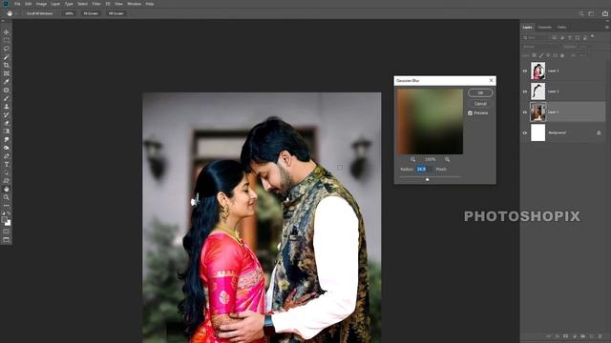Select the Smudge/Blur tool
Image resolution: width=611 pixels, height=343 pixels.
pos(7,140)
